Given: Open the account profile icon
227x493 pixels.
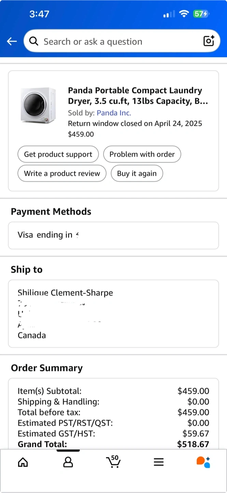Looking at the screenshot, I should [68, 463].
